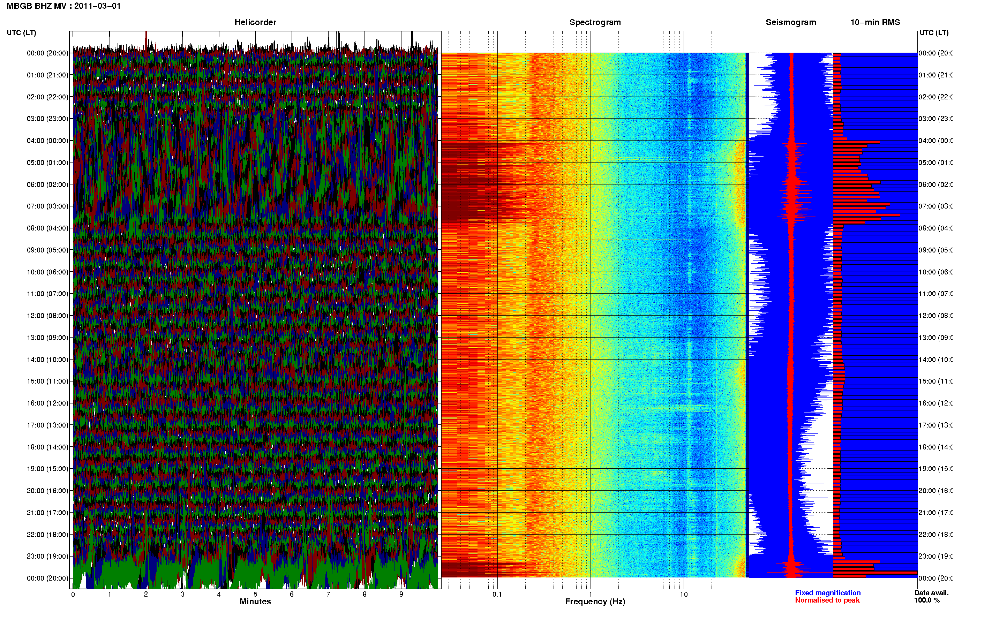This screenshot has width=992, height=620.
Task: Click the "100.0 %" availability value
Action: tap(927, 600)
